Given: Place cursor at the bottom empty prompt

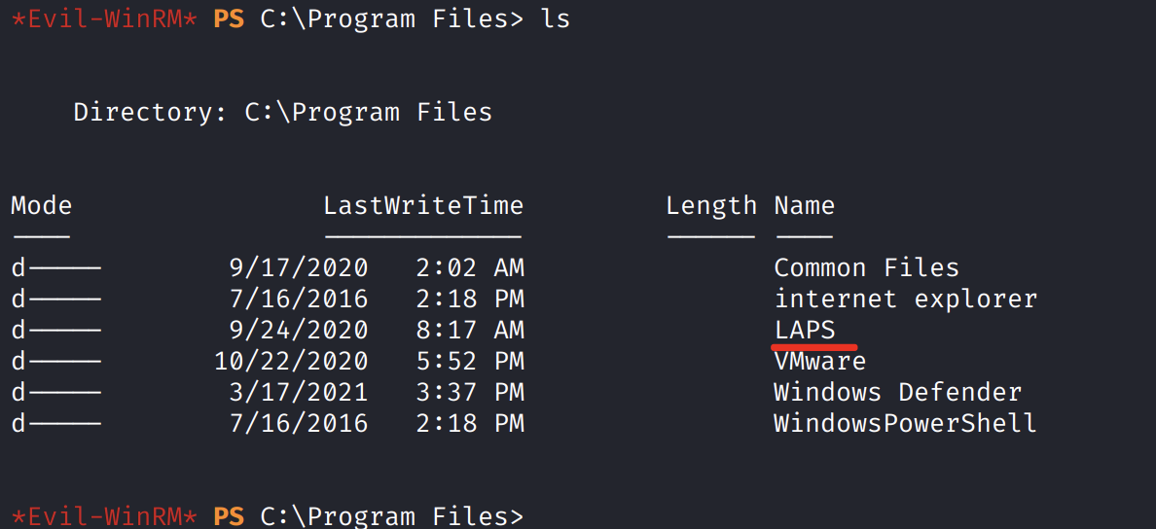Looking at the screenshot, I should [x=545, y=515].
